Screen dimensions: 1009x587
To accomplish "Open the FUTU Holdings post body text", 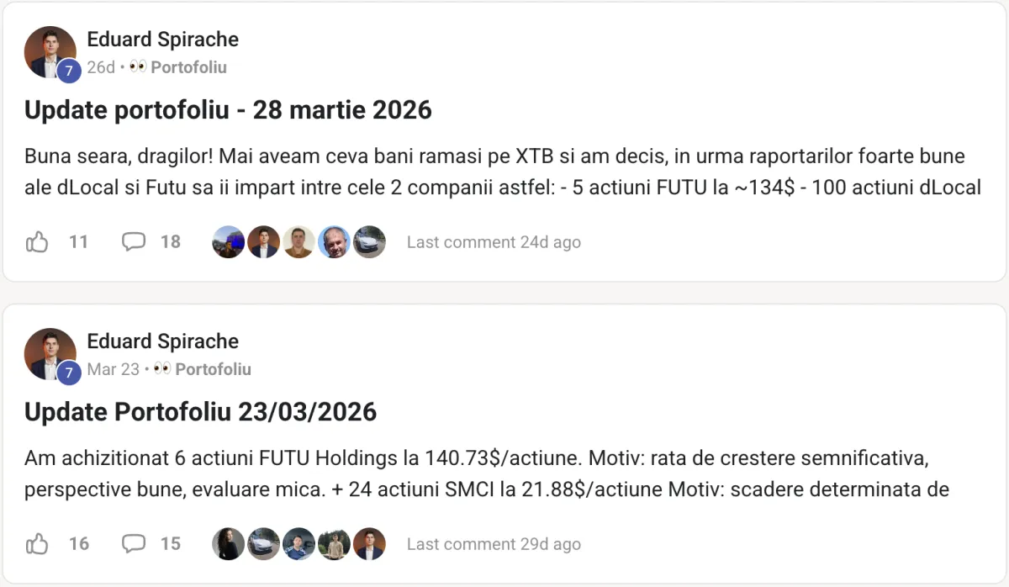I will (x=487, y=474).
